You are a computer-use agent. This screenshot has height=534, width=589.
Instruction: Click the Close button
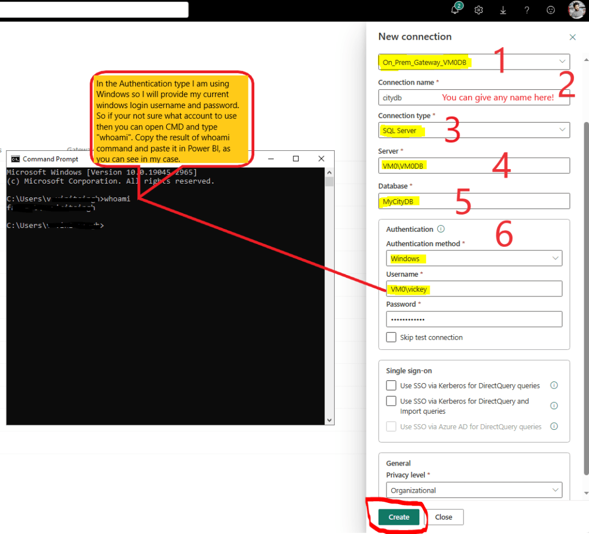point(443,517)
